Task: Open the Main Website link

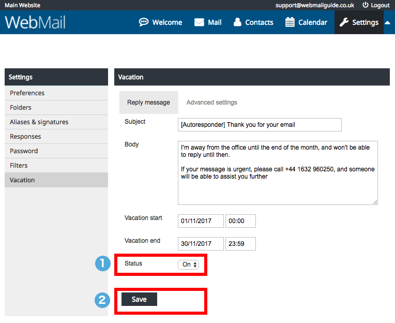Action: click(x=21, y=5)
